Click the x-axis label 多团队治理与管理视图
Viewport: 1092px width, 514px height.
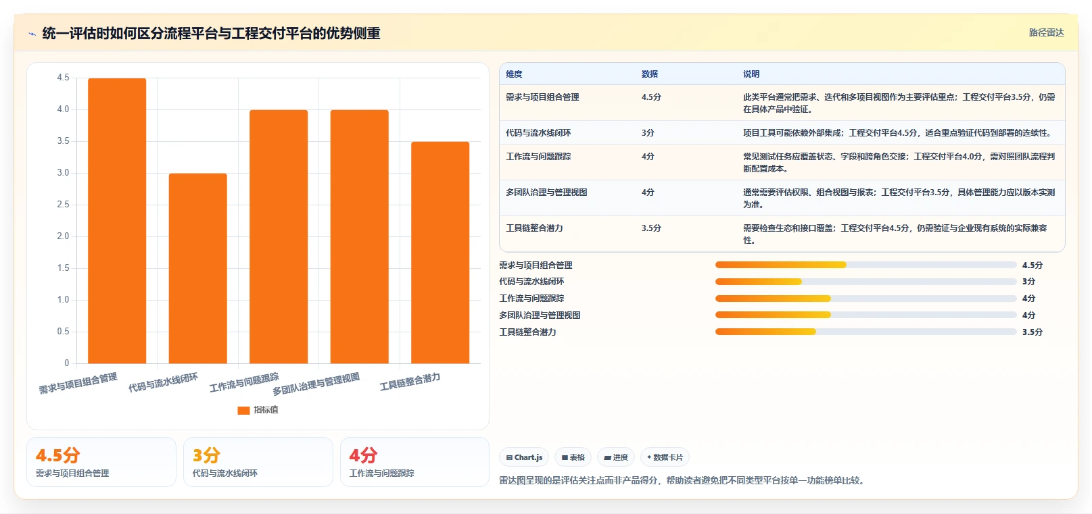[316, 384]
